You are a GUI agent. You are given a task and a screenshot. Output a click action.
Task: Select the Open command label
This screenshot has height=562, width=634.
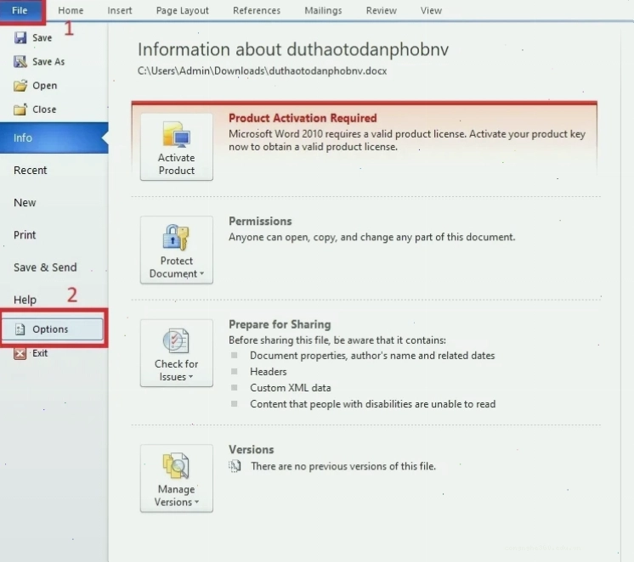click(45, 86)
